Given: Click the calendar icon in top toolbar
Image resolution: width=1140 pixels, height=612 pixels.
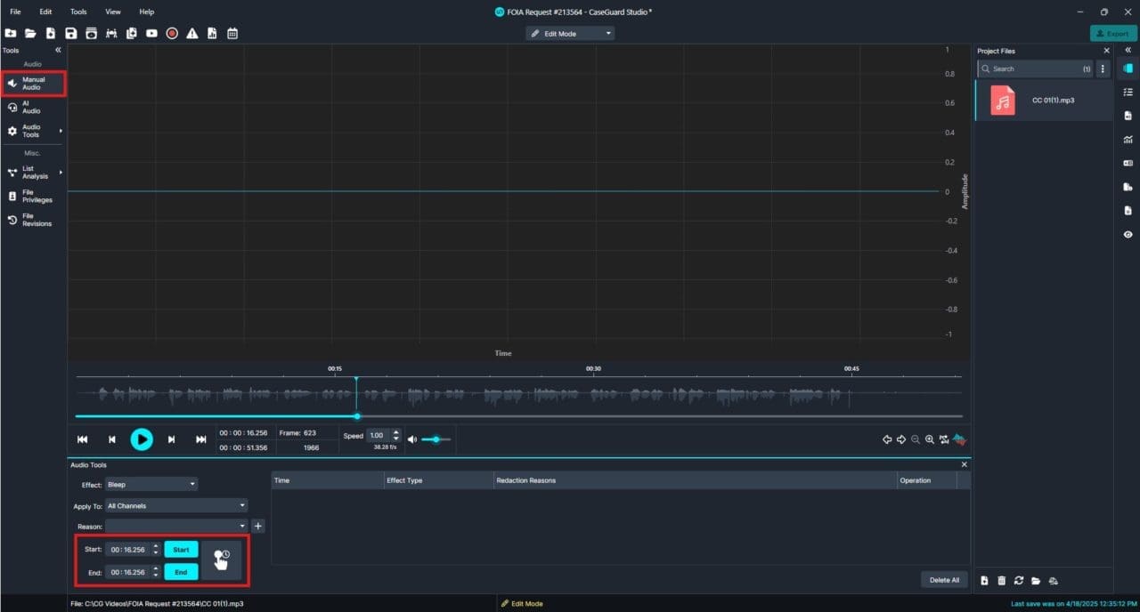Looking at the screenshot, I should (232, 34).
